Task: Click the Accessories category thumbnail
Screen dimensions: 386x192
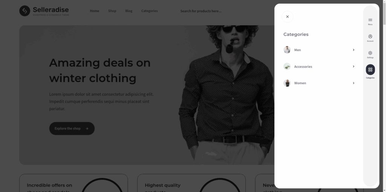Action: [287, 66]
